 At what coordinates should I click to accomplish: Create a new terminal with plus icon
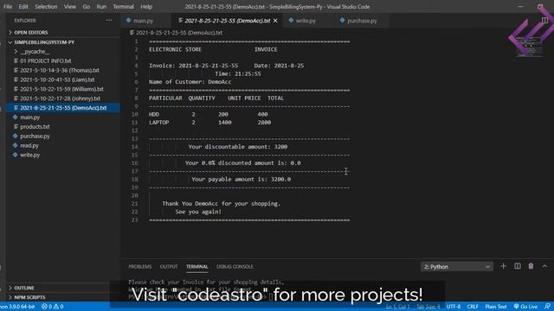coord(504,266)
